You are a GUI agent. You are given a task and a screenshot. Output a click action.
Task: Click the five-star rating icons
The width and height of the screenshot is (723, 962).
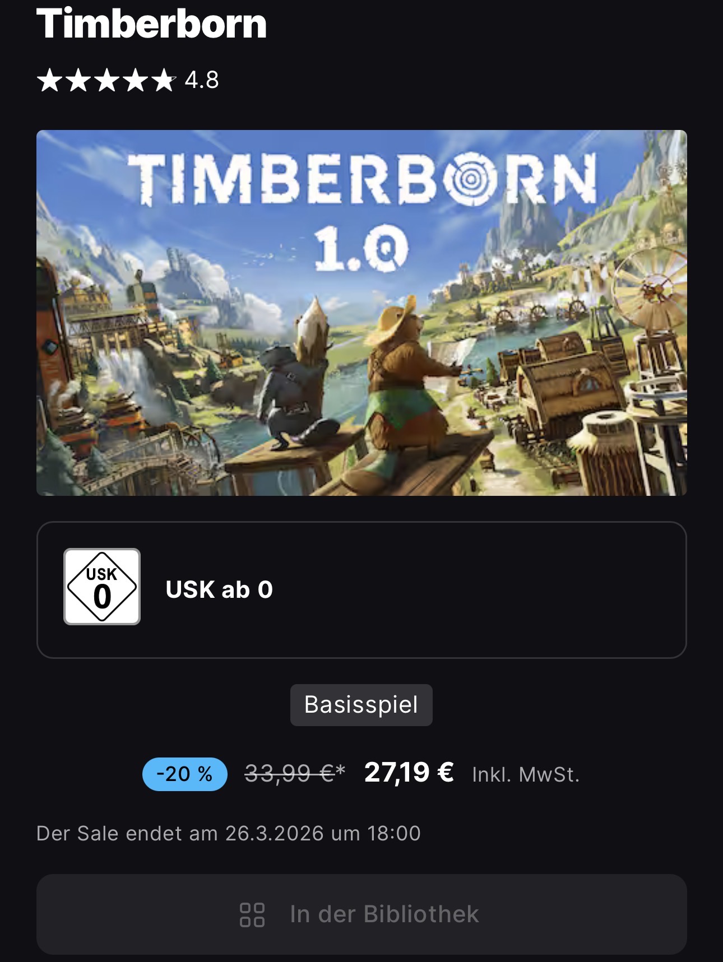click(x=106, y=80)
